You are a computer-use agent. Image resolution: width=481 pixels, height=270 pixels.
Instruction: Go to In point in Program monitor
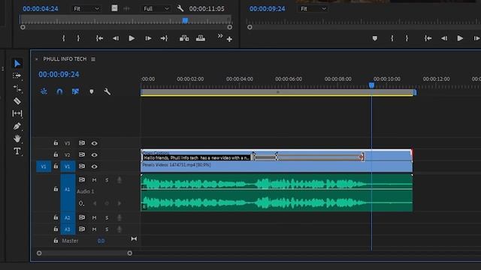pyautogui.click(x=428, y=38)
